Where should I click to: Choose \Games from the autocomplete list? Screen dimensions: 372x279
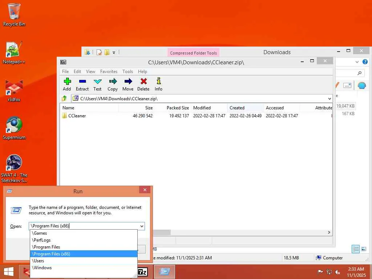[84, 233]
